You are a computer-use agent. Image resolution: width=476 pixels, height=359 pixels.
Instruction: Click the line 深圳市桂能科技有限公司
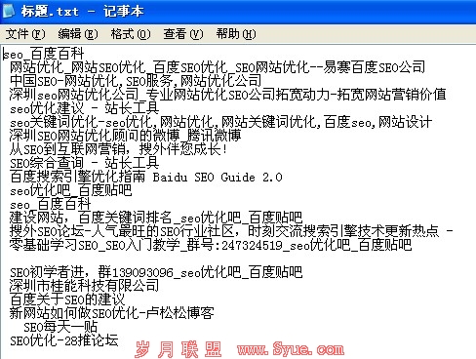point(85,286)
